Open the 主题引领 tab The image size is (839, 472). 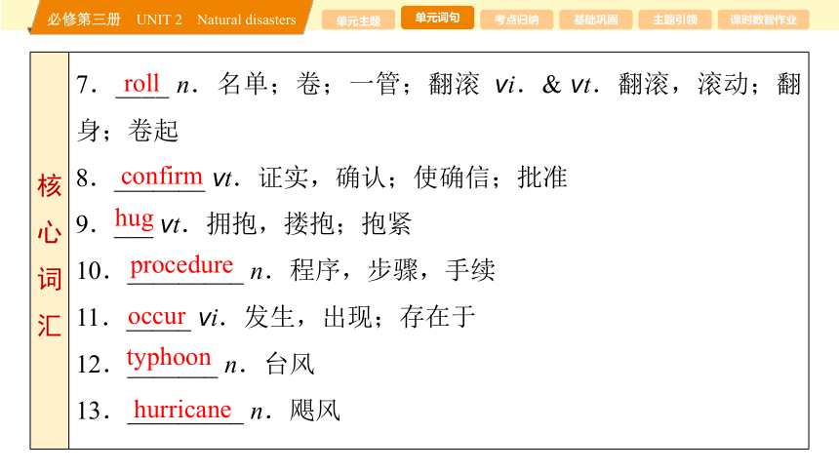point(675,20)
